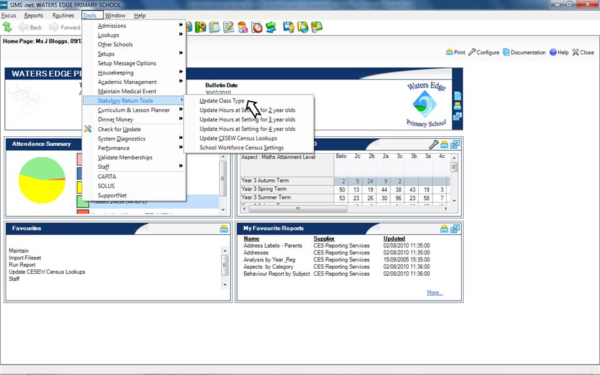
Task: Open School Workforce Census Settings
Action: tap(242, 147)
